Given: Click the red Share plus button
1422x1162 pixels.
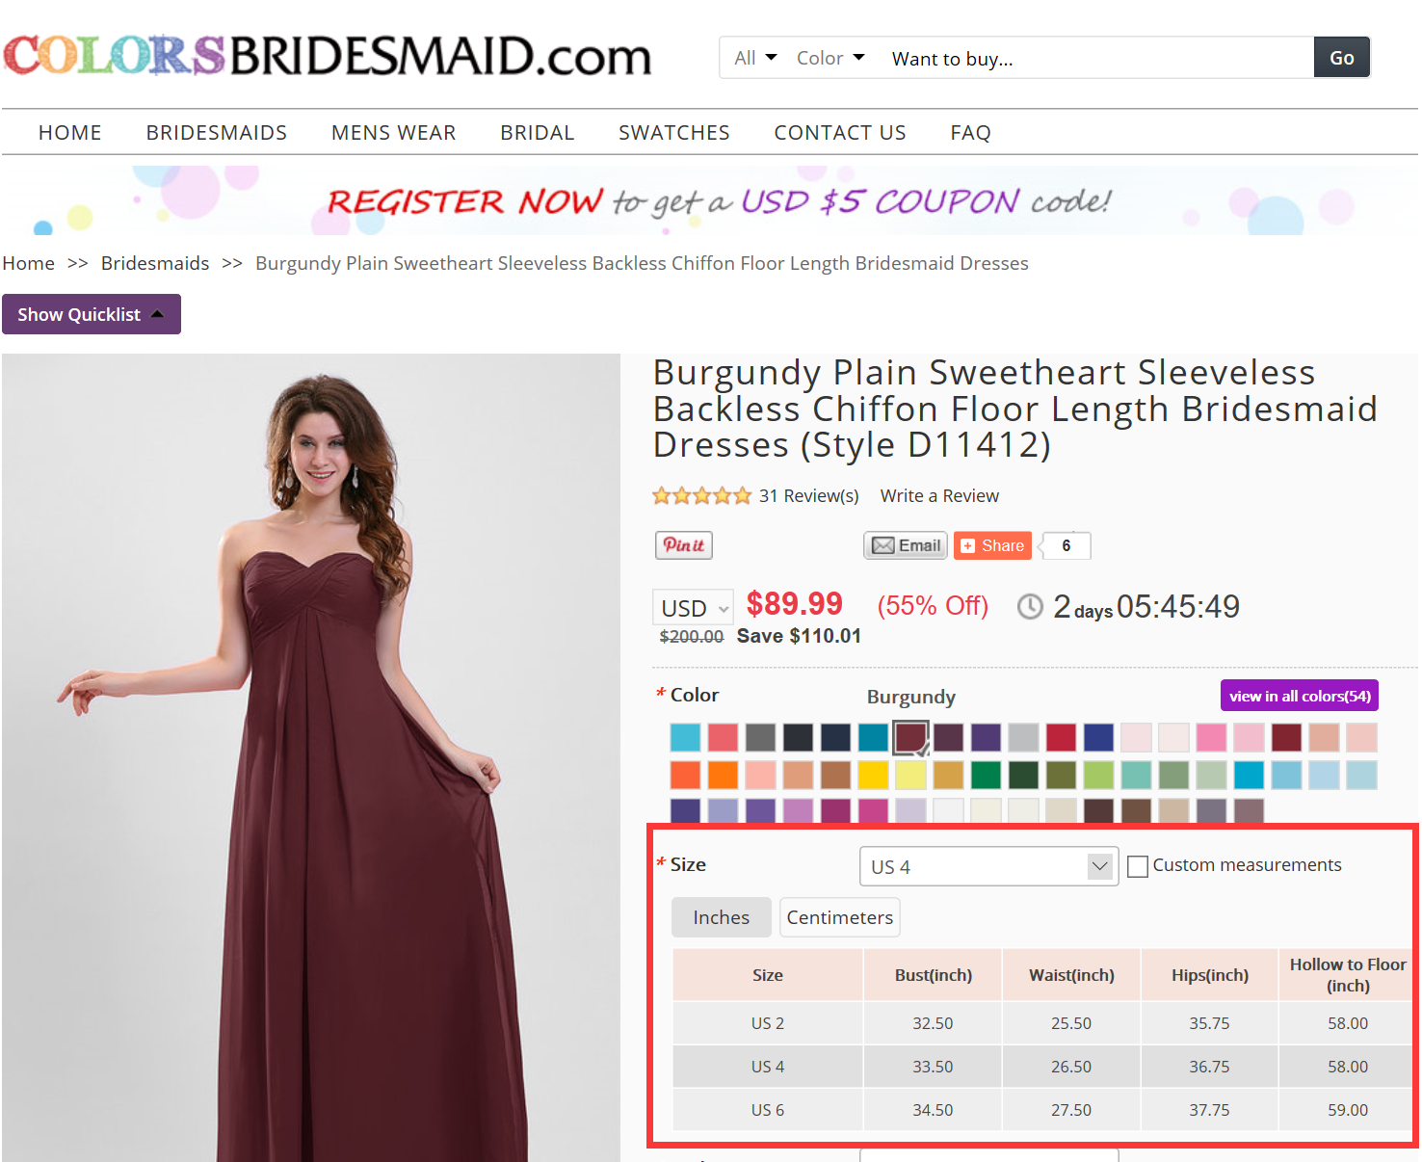Looking at the screenshot, I should pos(992,545).
